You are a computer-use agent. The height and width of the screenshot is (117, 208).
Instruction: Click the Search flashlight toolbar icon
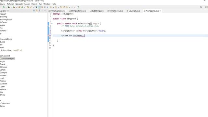click(31, 7)
